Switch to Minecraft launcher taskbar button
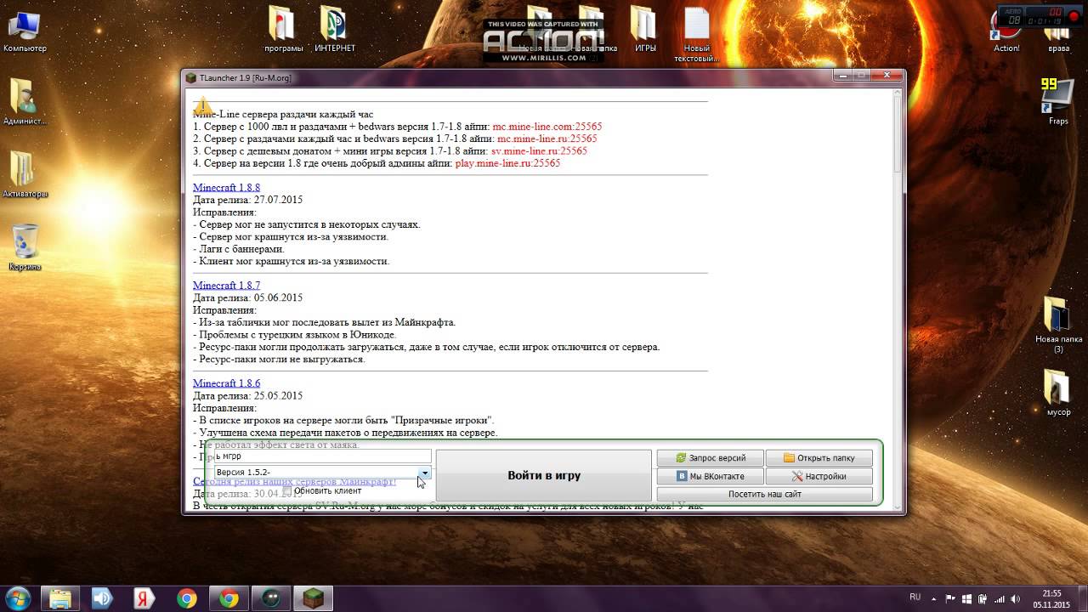The height and width of the screenshot is (612, 1088). pos(312,598)
